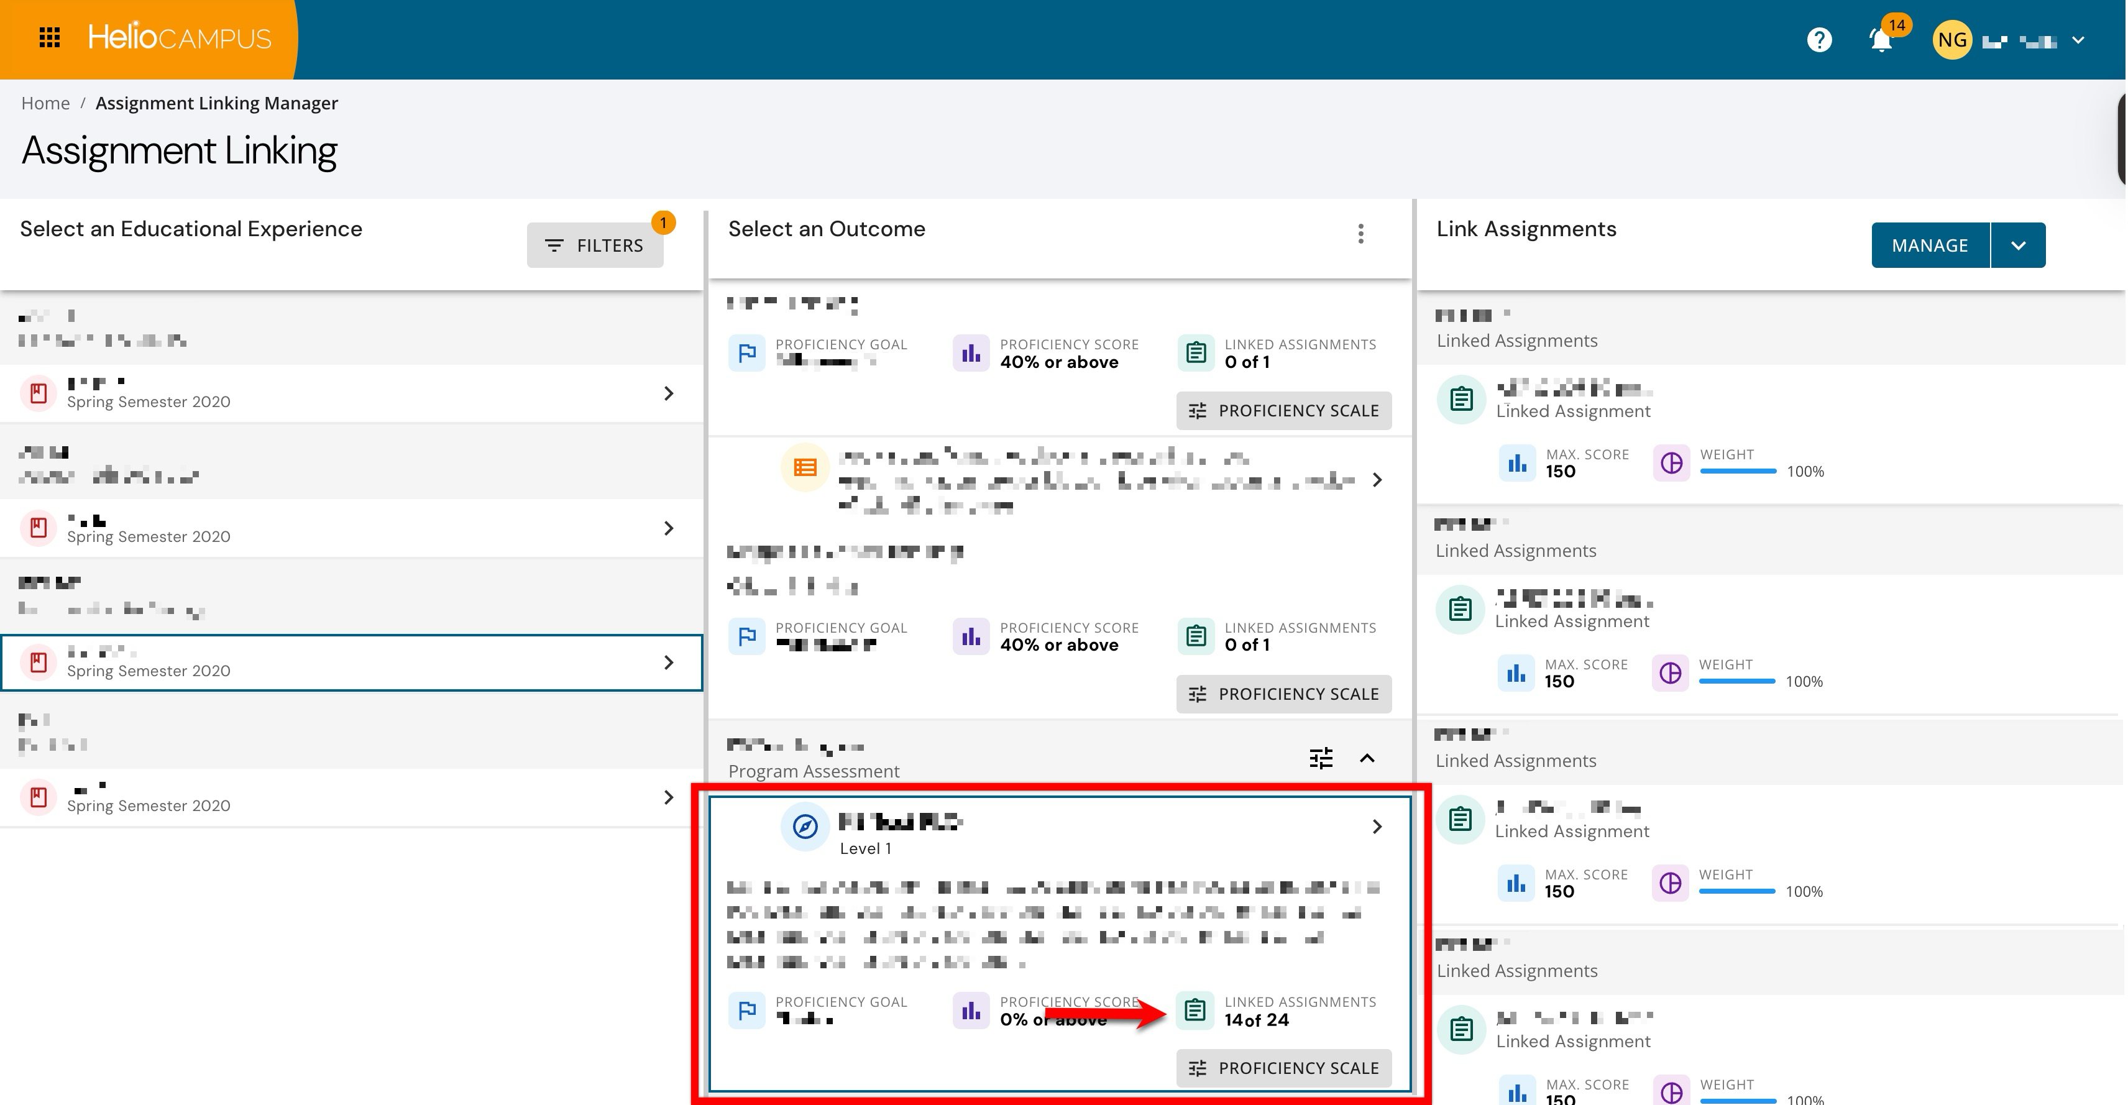Image resolution: width=2128 pixels, height=1105 pixels.
Task: Click the first Linked Assignment clipboard icon
Action: (x=1461, y=400)
